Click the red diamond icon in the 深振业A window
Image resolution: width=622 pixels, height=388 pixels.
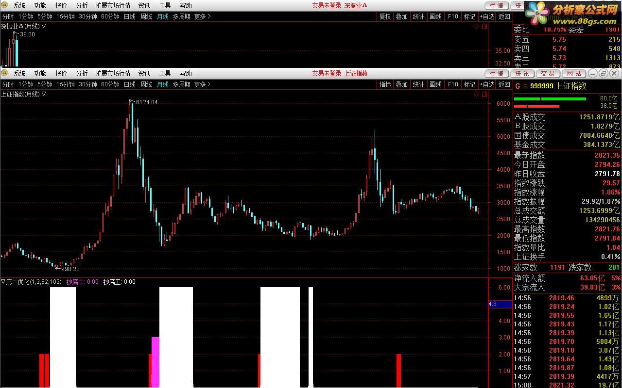point(476,27)
